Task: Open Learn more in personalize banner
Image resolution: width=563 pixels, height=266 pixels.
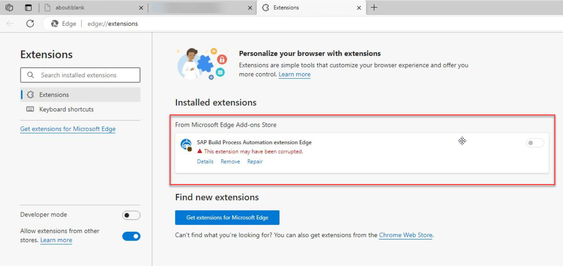Action: [x=295, y=74]
